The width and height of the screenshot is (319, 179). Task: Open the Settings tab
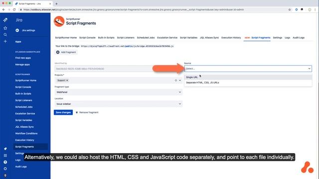click(278, 38)
